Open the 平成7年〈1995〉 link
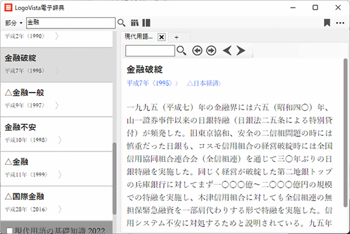Screen dimensions: 350x234 click(x=152, y=83)
